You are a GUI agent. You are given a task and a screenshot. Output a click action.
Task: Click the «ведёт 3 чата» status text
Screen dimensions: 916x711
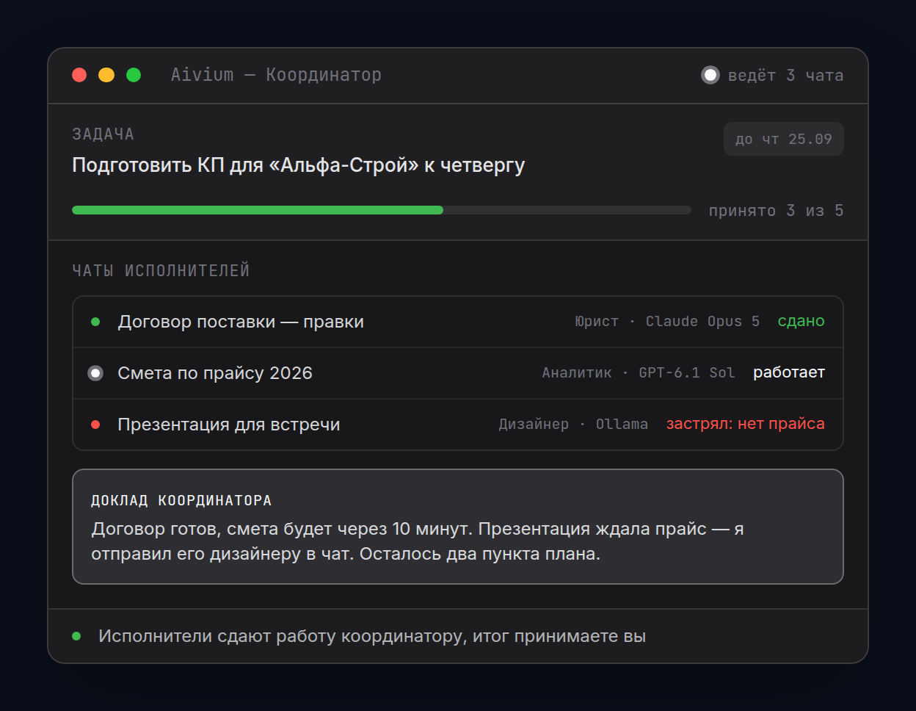click(785, 76)
